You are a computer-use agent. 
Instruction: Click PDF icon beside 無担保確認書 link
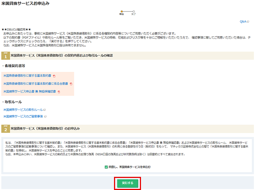point(59,92)
